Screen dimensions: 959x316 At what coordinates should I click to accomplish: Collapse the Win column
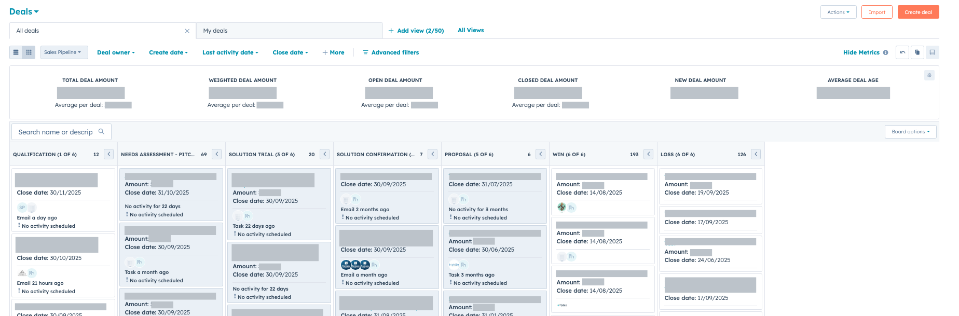coord(649,154)
